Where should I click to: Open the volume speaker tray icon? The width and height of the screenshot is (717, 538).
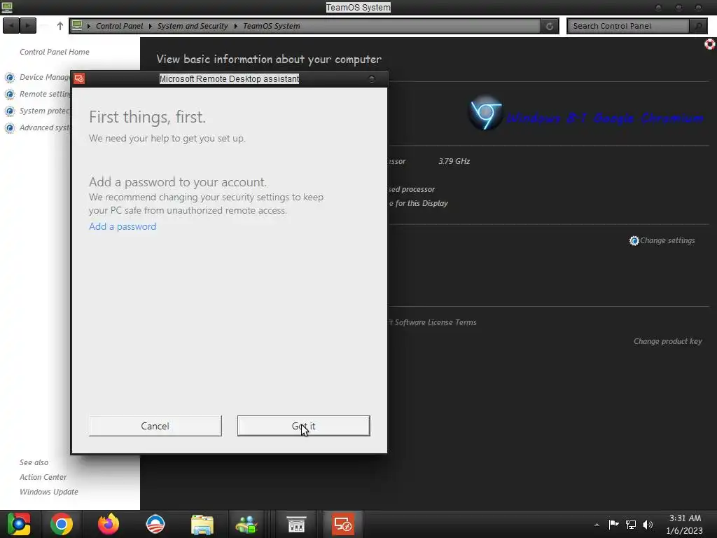(x=648, y=524)
